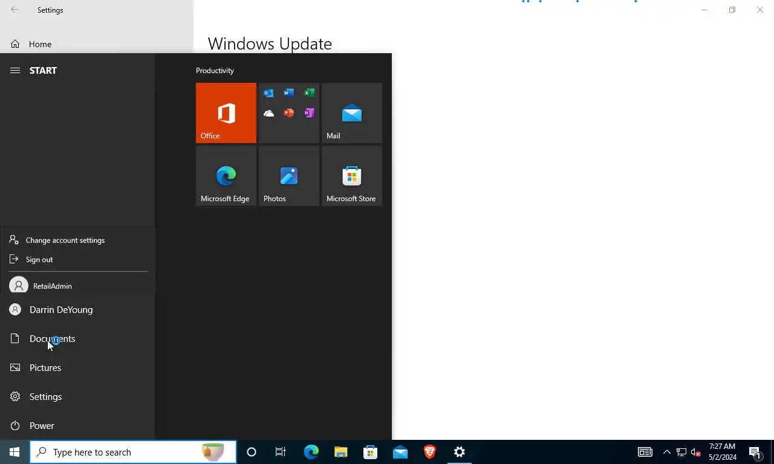Launch Brave browser from taskbar
This screenshot has width=774, height=464.
(x=430, y=452)
